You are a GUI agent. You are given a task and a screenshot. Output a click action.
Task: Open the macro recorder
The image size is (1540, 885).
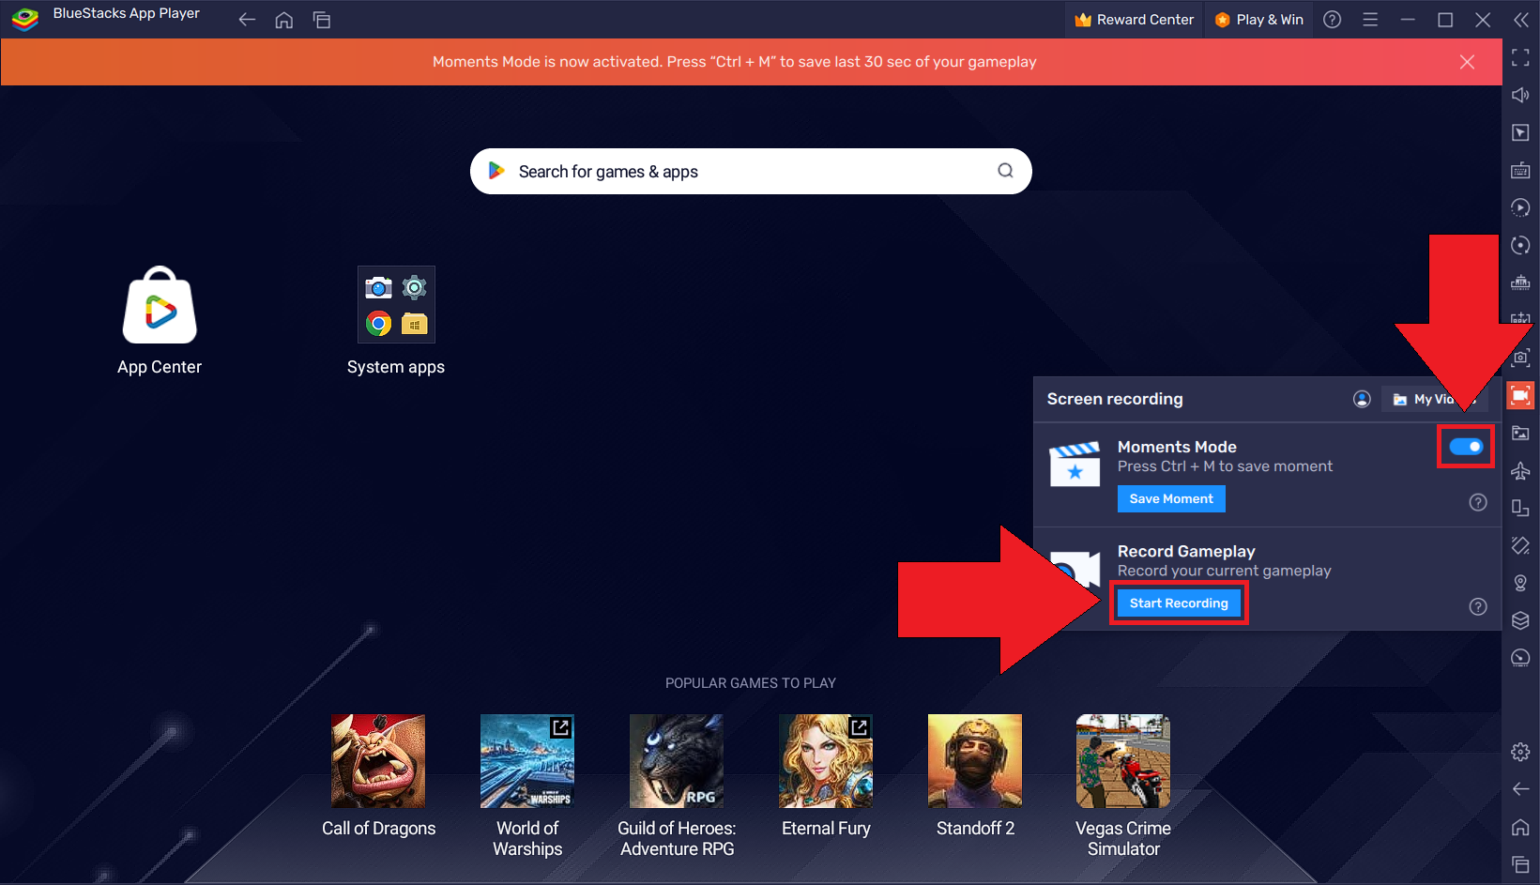tap(1520, 207)
